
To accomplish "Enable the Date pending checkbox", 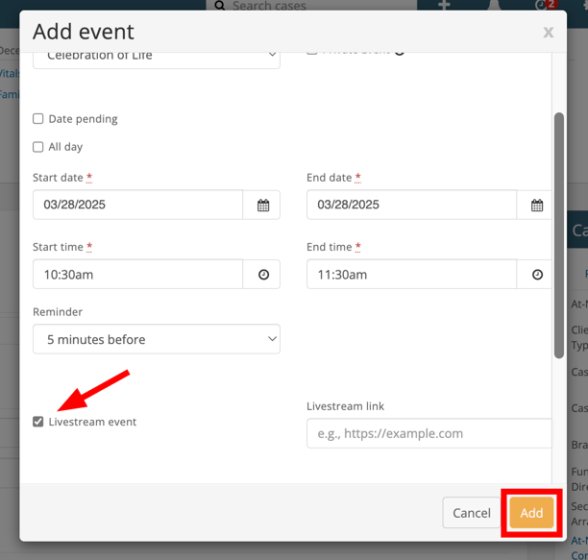I will (37, 119).
